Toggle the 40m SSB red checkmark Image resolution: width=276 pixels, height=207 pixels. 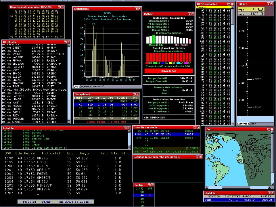tap(150, 195)
